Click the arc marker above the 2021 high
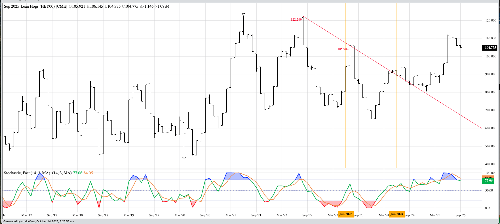This screenshot has width=500, height=224. coord(243,14)
